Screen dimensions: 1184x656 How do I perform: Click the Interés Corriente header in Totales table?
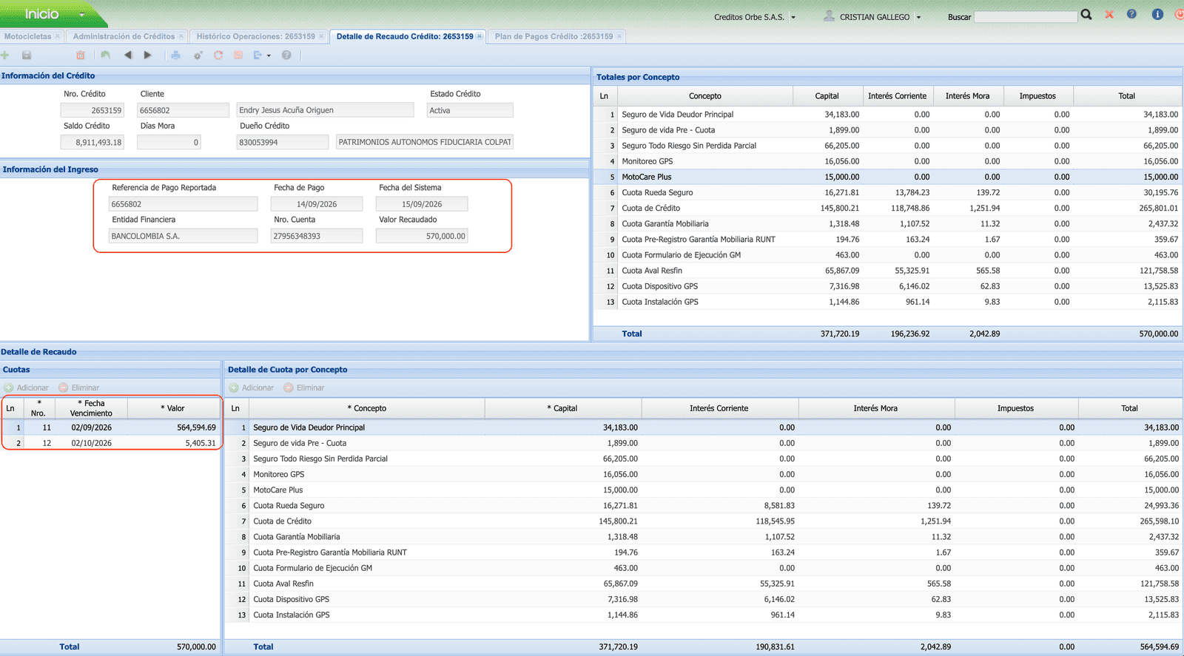tap(897, 96)
